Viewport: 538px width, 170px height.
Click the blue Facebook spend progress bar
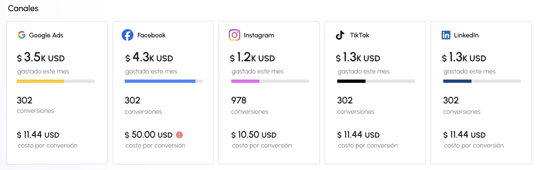pyautogui.click(x=160, y=81)
